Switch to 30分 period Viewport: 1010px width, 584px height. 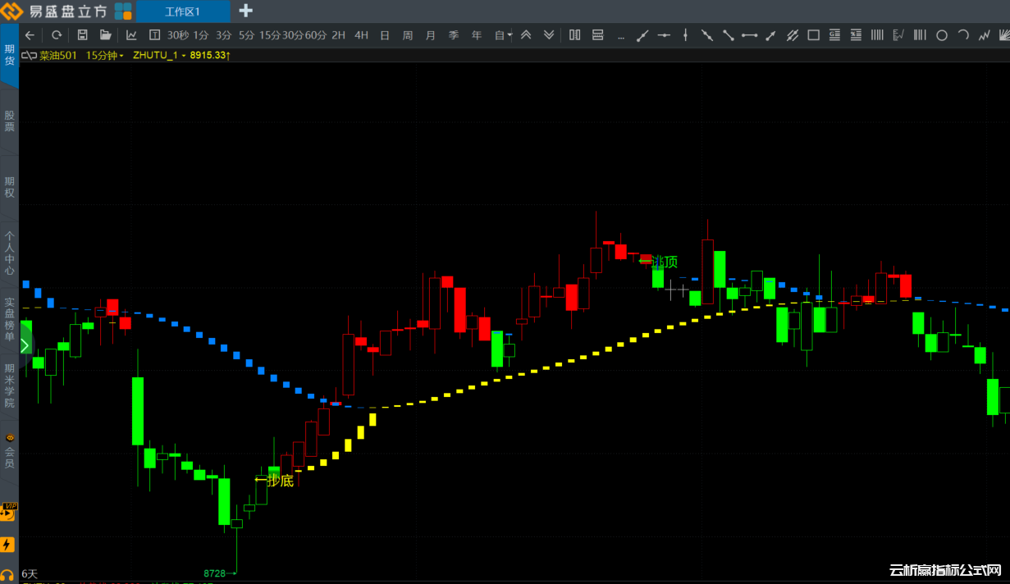click(293, 35)
